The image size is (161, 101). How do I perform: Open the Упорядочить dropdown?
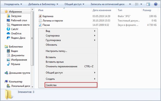point(13,4)
